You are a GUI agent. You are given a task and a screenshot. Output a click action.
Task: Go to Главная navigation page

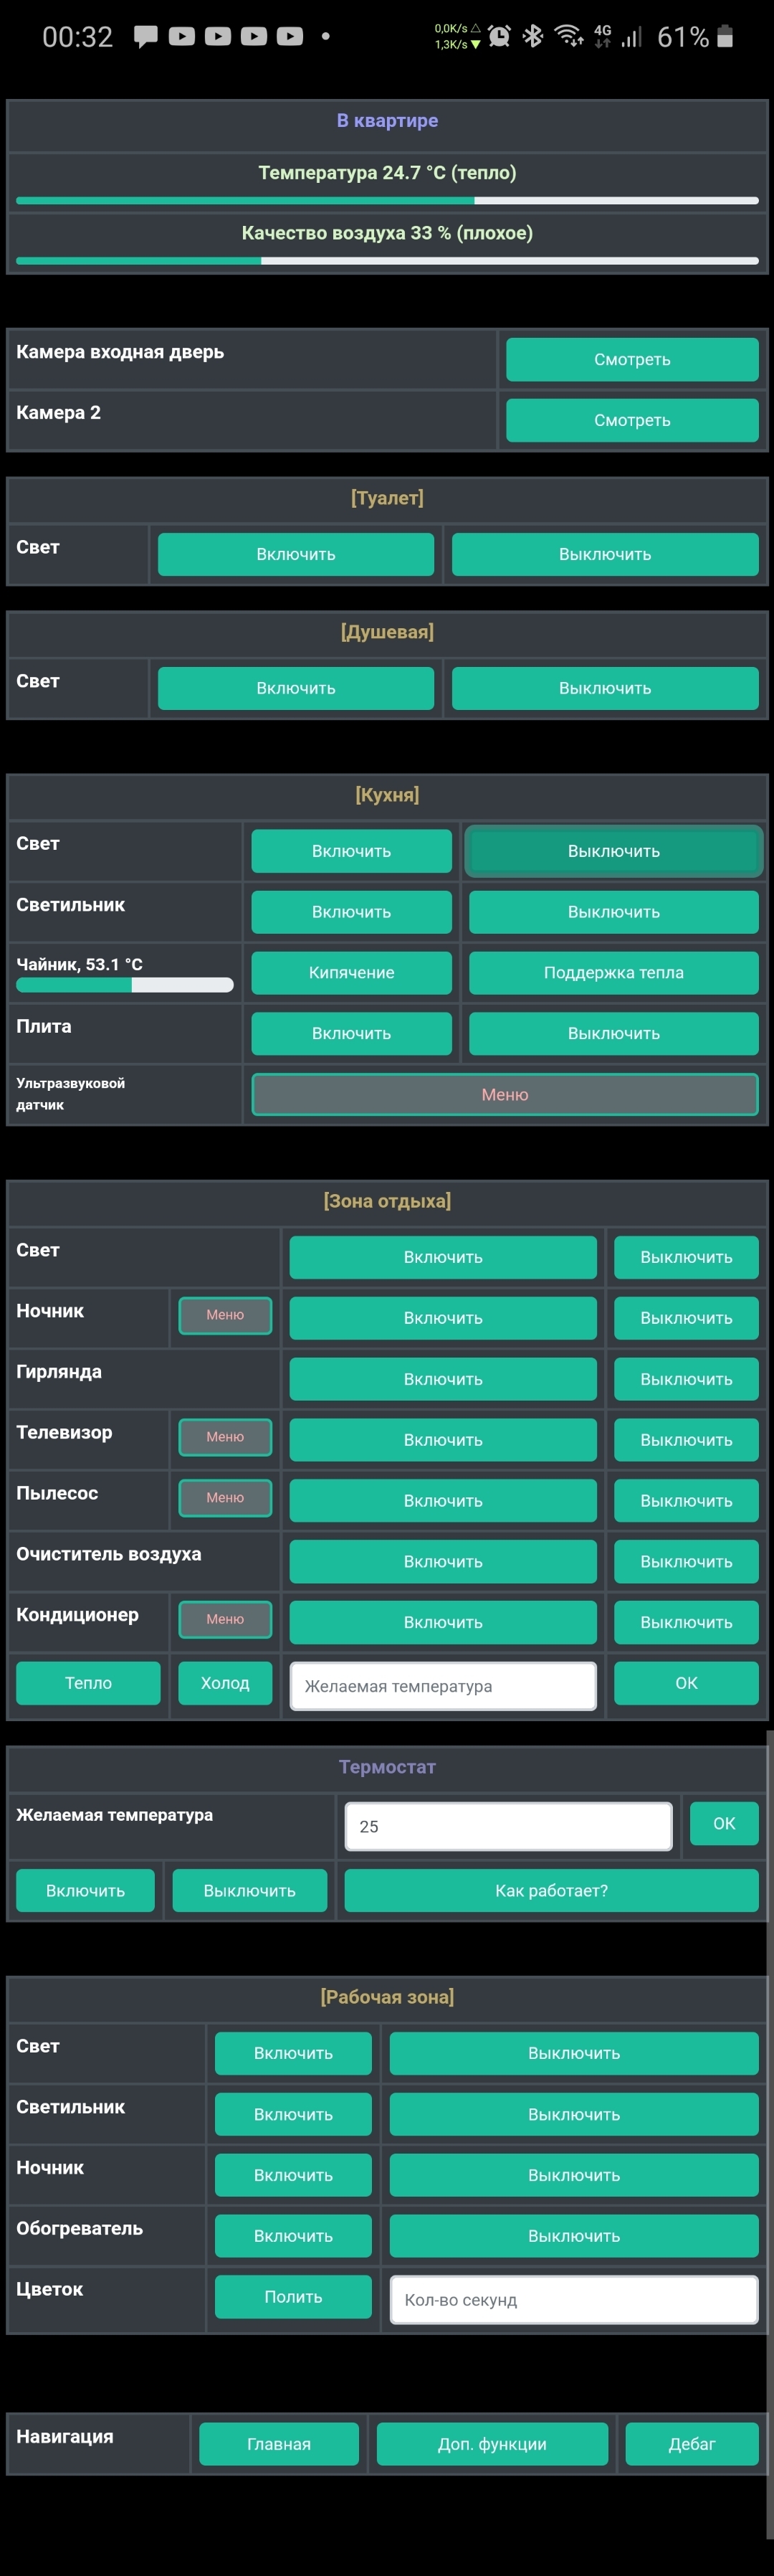point(279,2444)
